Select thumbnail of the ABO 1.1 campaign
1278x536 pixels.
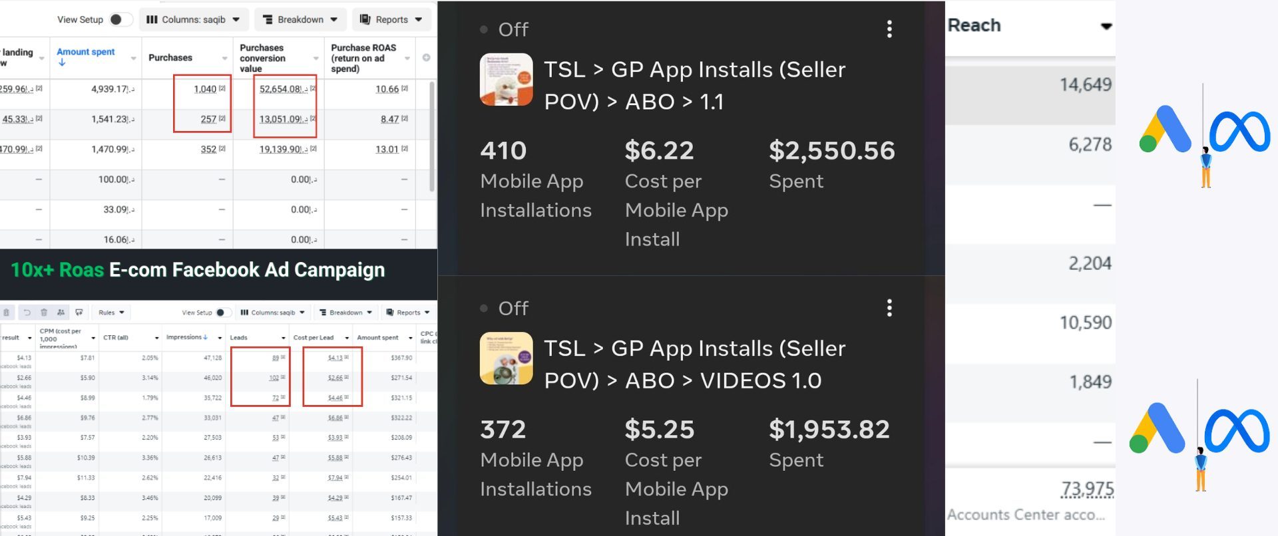click(506, 79)
